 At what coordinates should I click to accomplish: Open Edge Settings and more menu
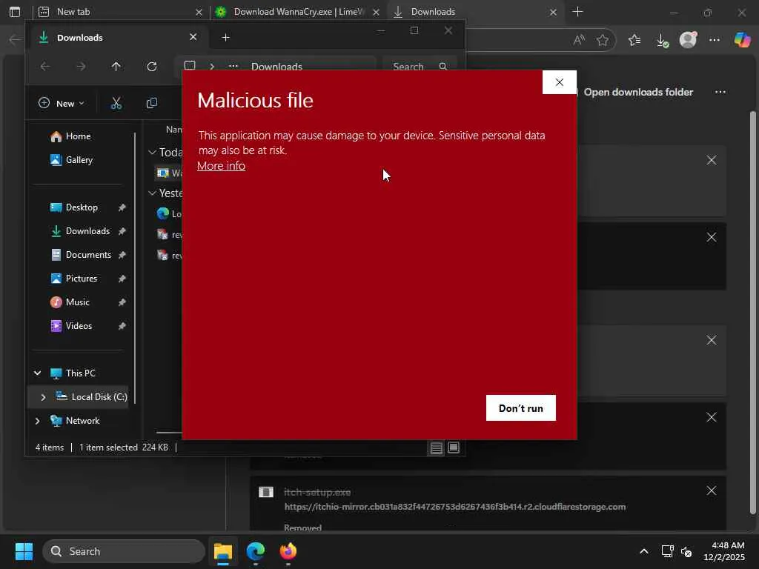point(715,40)
